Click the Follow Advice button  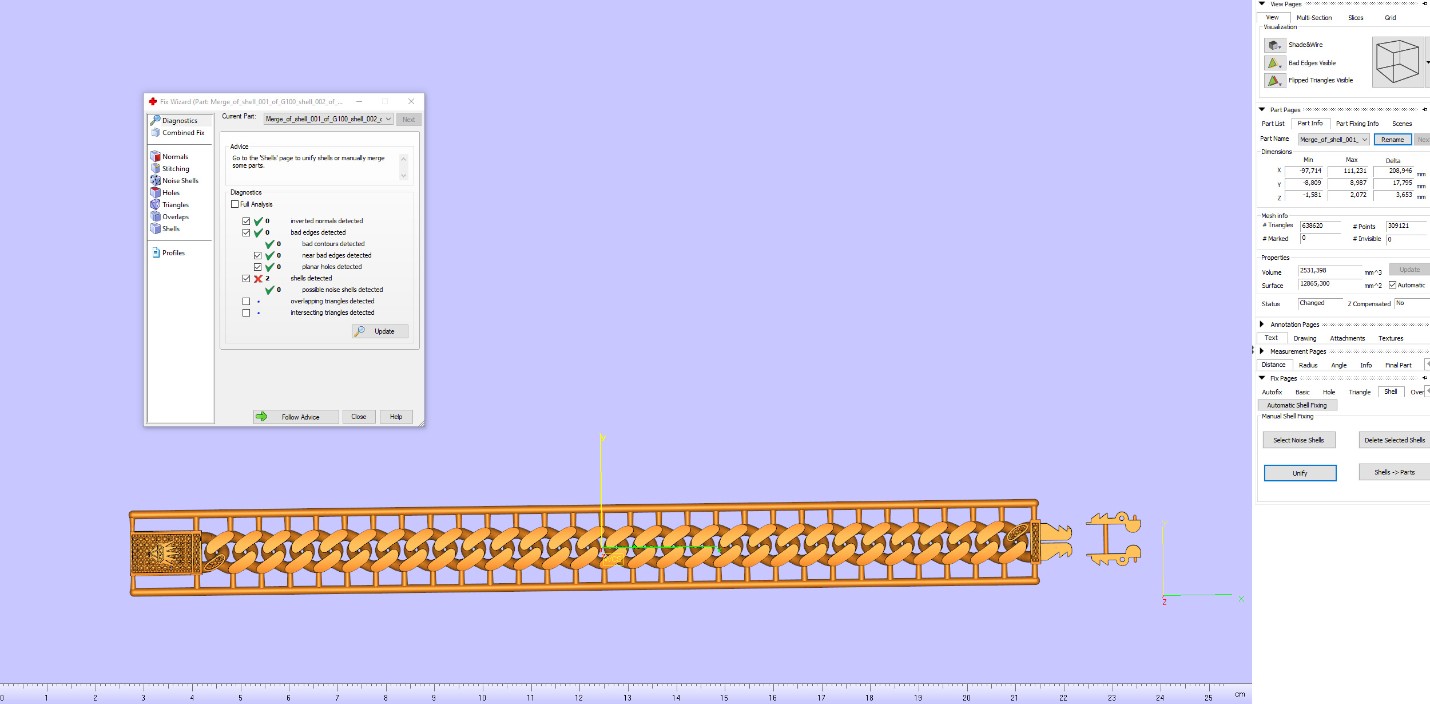pos(296,417)
